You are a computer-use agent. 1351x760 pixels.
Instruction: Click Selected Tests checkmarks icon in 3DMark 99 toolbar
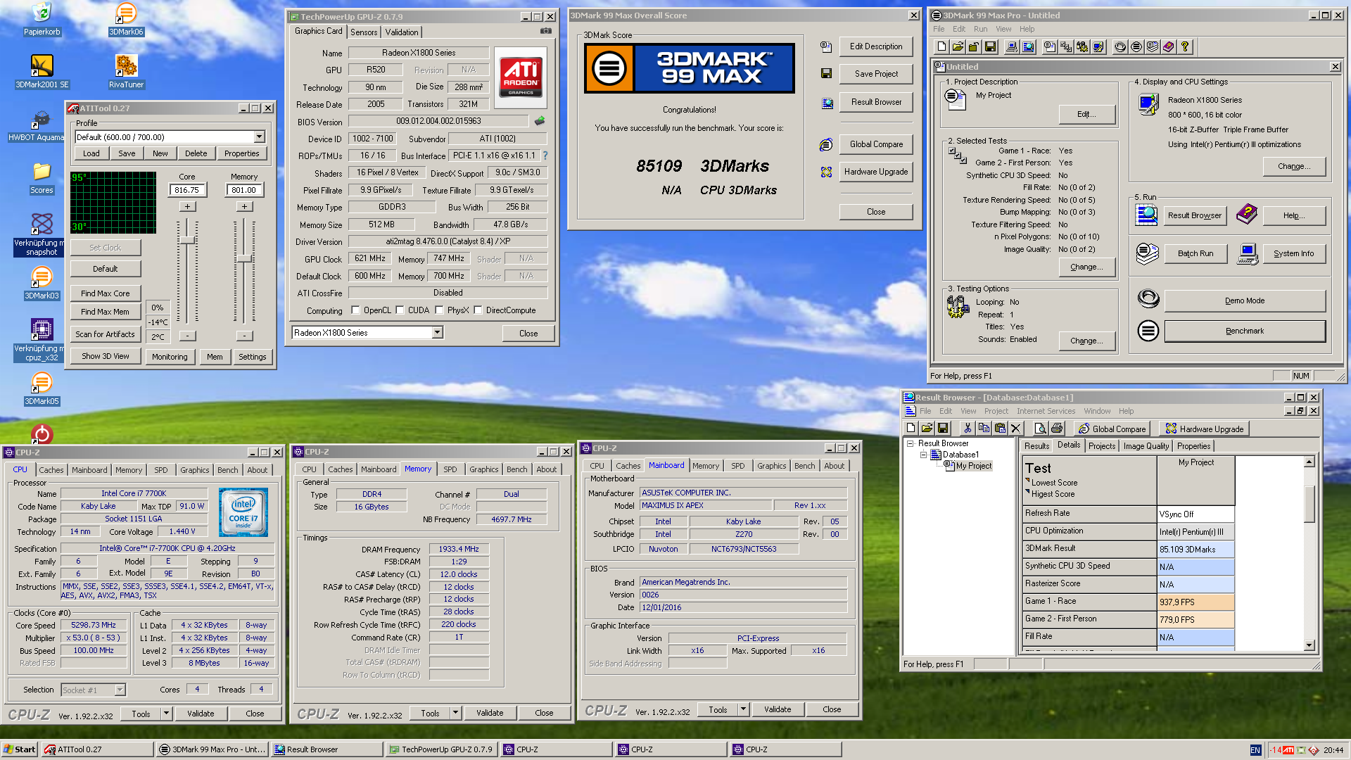click(x=1066, y=46)
